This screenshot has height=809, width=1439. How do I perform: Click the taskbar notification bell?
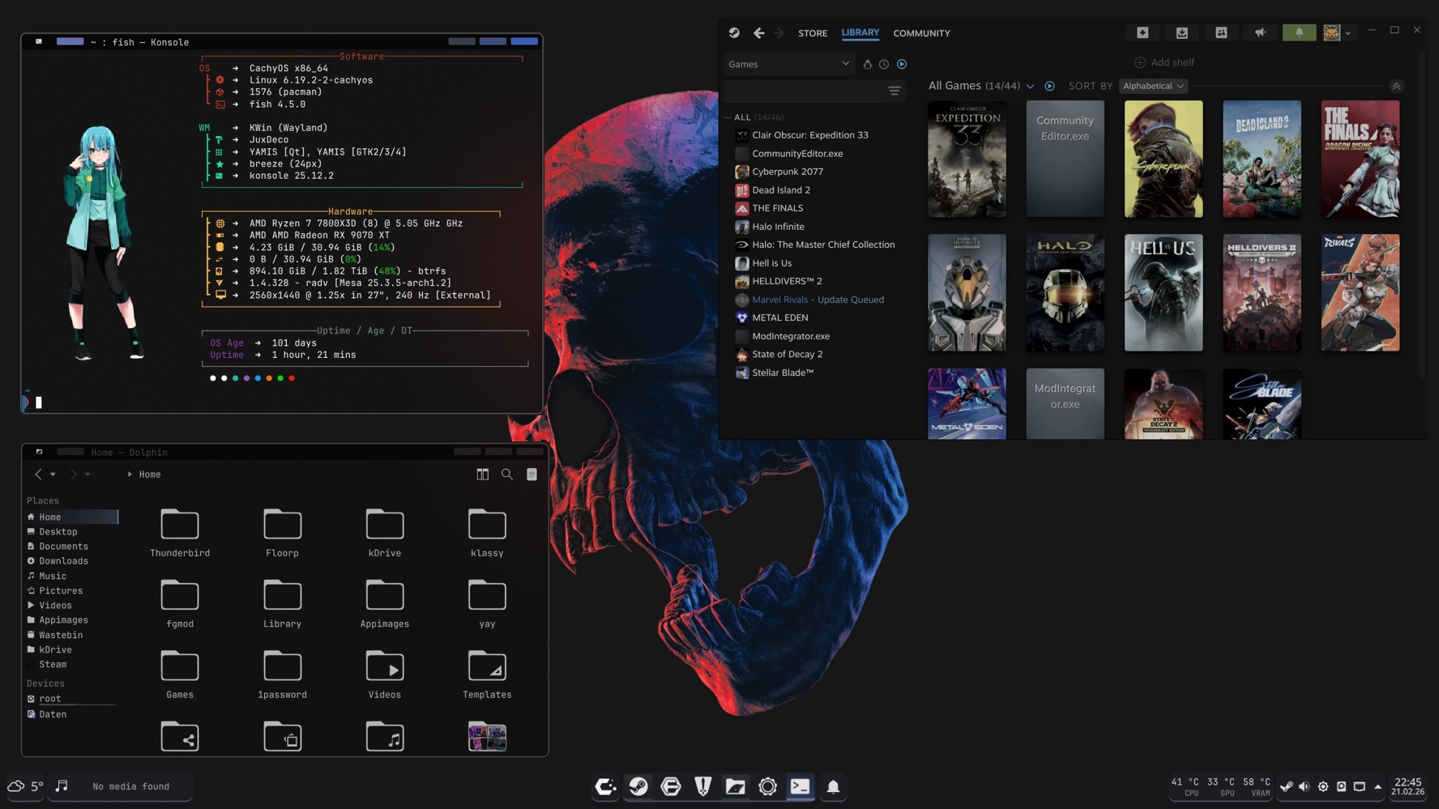point(833,786)
